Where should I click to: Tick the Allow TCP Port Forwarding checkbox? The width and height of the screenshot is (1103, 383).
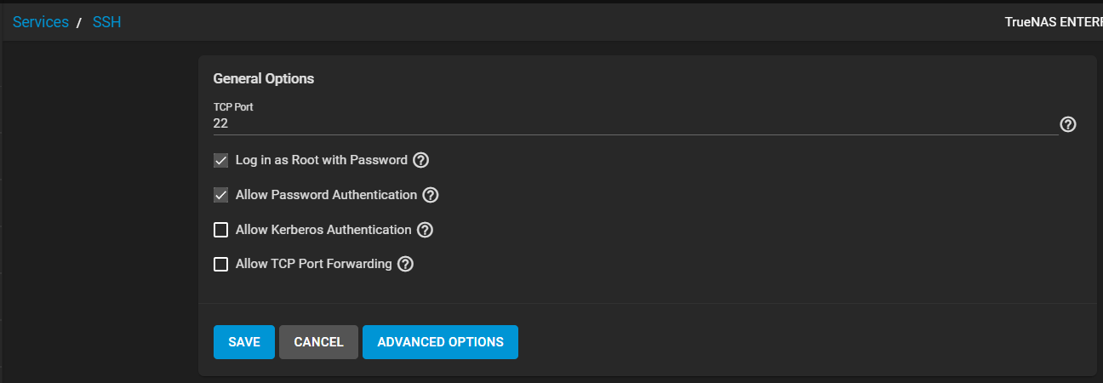[221, 264]
